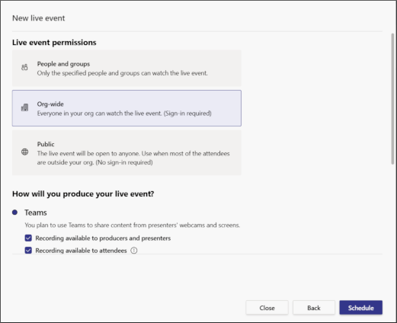The width and height of the screenshot is (397, 323).
Task: Select the People and groups permission
Action: pyautogui.click(x=126, y=68)
